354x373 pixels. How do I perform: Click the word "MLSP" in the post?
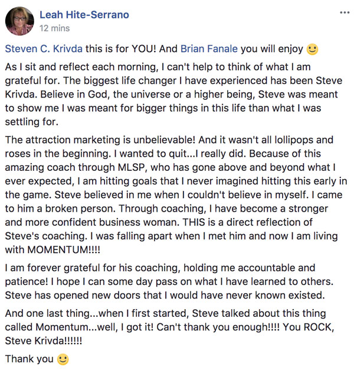click(131, 167)
